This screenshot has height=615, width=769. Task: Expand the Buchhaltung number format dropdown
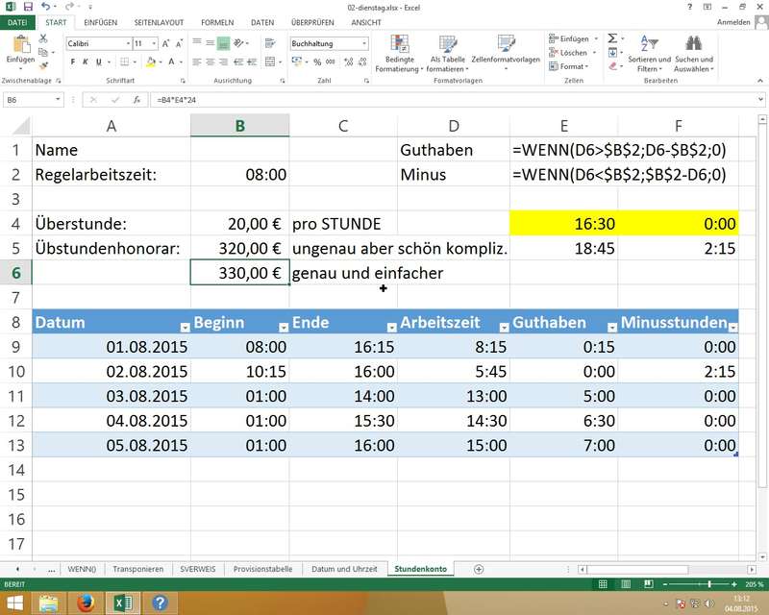coord(369,44)
